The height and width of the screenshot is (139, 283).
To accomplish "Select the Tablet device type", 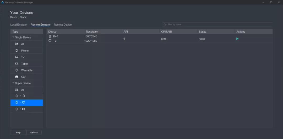I will 27,64.
